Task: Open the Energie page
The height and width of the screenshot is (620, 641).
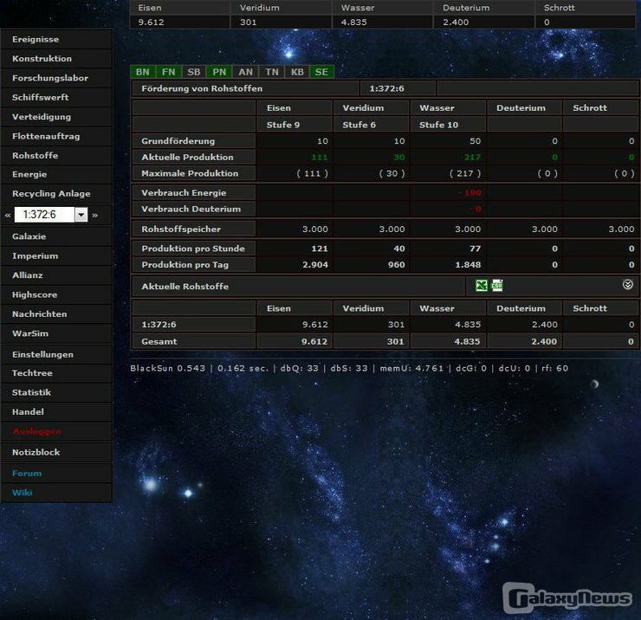Action: [x=56, y=174]
